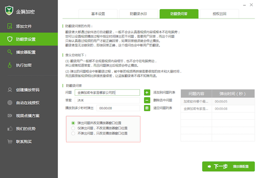
Task: Click the 执行加密 icon in sidebar
Action: click(x=10, y=65)
